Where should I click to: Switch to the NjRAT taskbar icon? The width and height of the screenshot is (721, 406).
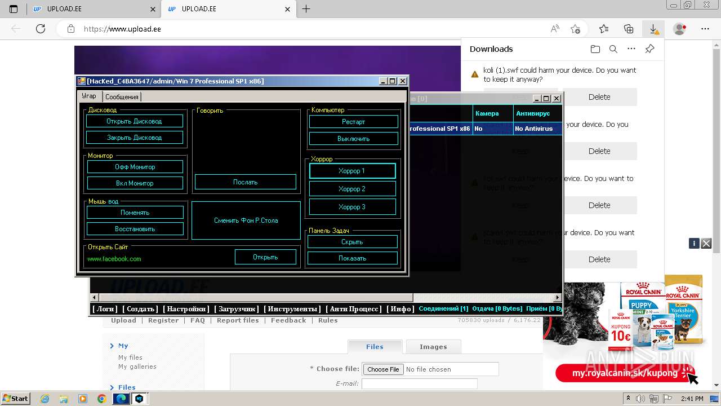[140, 399]
